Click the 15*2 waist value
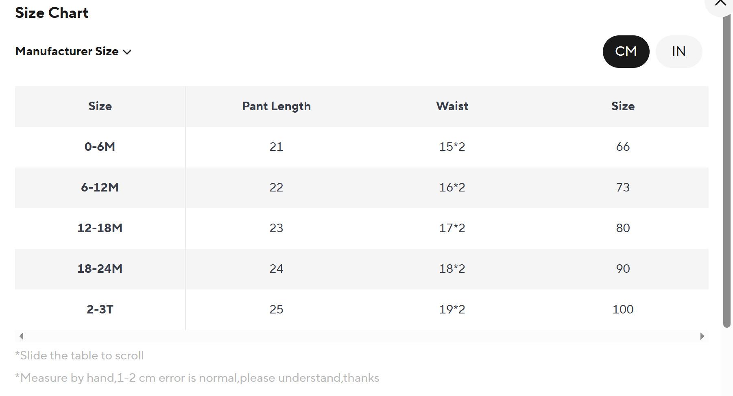Image resolution: width=733 pixels, height=396 pixels. [x=452, y=147]
